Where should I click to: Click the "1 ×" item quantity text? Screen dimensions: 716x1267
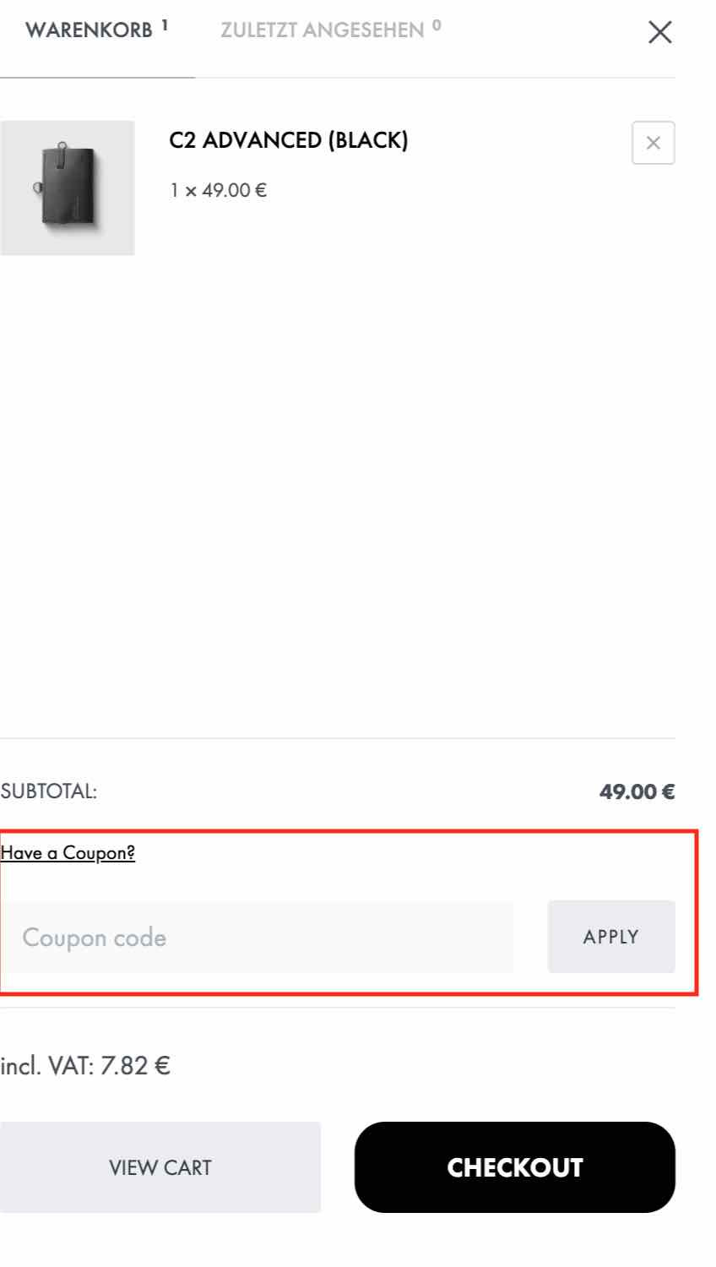point(183,191)
